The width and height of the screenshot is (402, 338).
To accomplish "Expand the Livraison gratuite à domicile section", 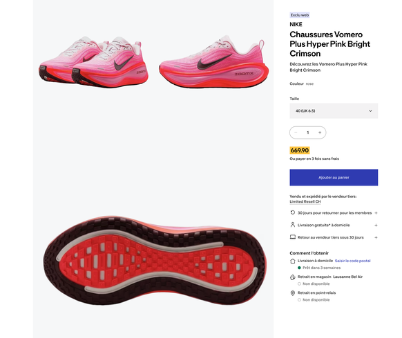I will coord(376,225).
